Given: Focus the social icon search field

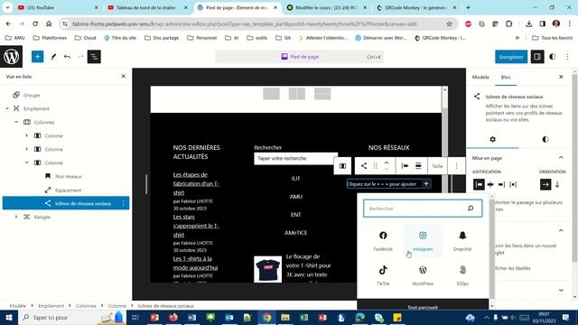Looking at the screenshot, I should click(x=423, y=209).
